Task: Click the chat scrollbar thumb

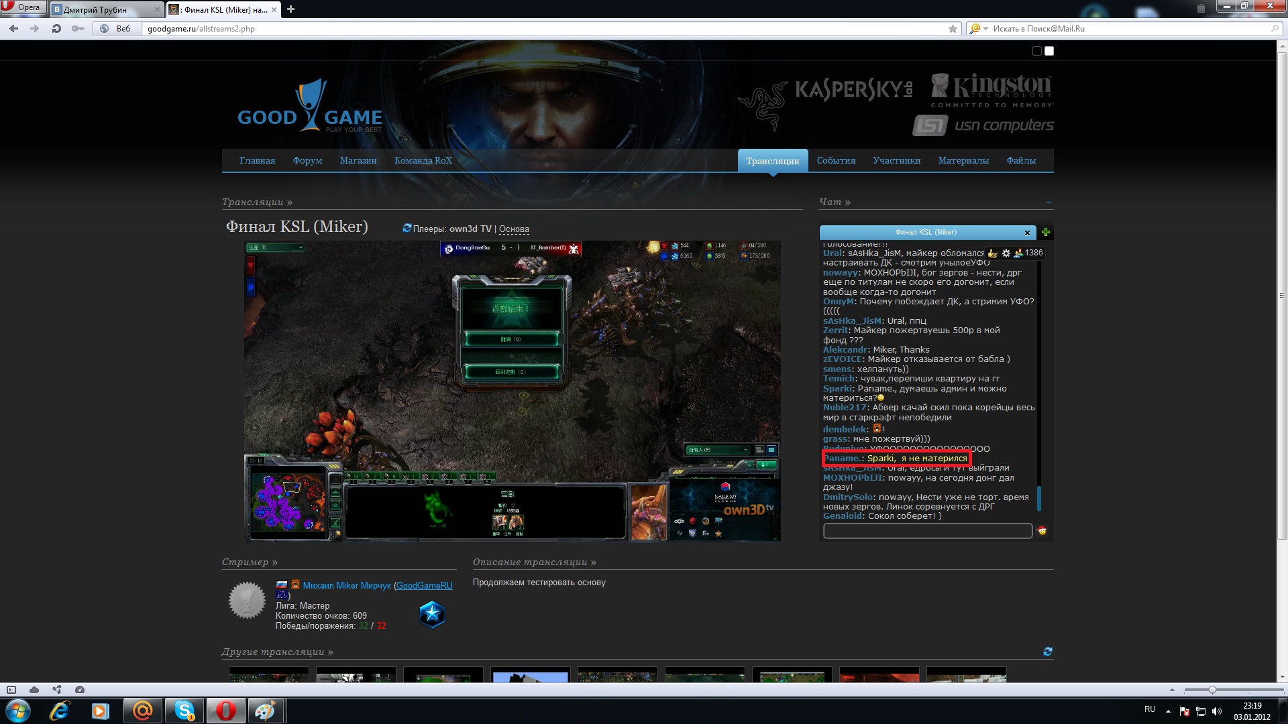Action: pos(1039,498)
